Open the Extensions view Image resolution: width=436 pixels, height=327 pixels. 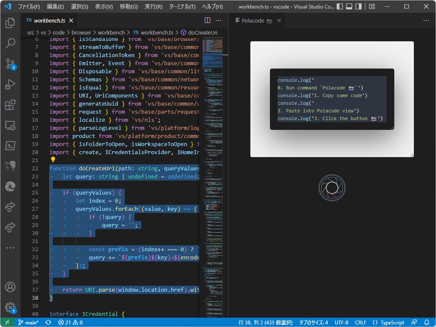pyautogui.click(x=10, y=104)
